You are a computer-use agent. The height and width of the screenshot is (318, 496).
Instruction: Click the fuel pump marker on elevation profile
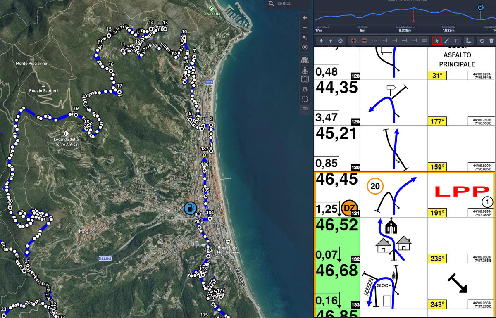click(x=481, y=7)
